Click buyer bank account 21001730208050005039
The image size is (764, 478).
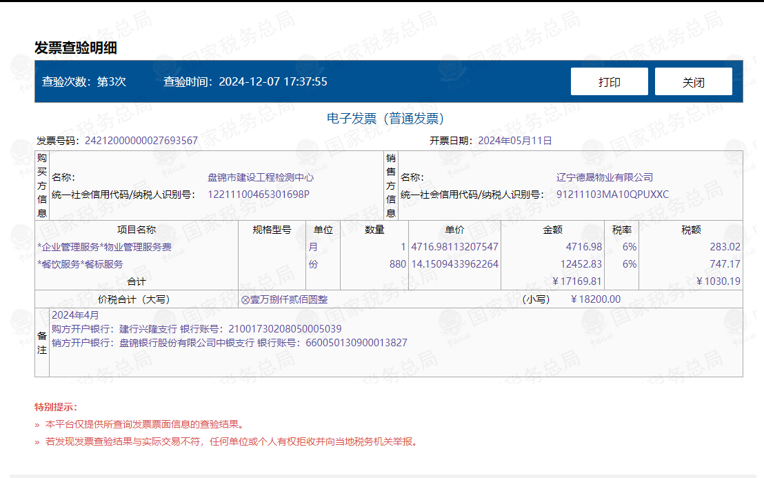pos(285,329)
